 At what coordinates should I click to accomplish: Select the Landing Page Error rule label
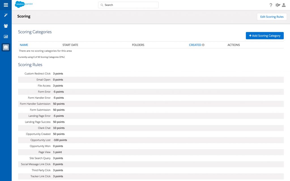click(x=39, y=116)
